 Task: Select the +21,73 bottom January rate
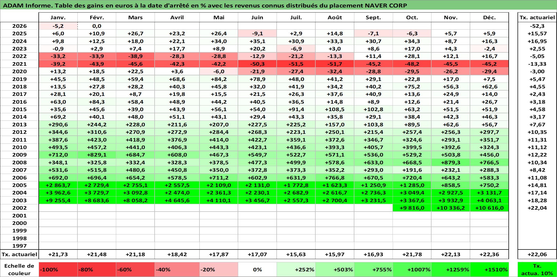[58, 254]
